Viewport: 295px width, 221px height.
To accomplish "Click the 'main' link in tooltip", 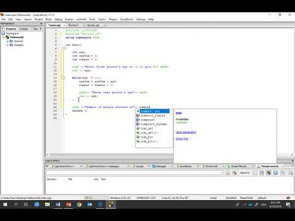I will (x=179, y=113).
